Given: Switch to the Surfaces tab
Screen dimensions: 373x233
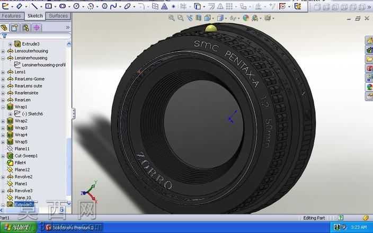Looking at the screenshot, I should [x=58, y=16].
